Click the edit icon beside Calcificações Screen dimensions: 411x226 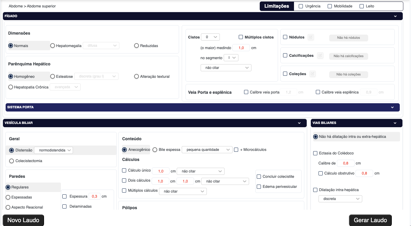coord(320,56)
